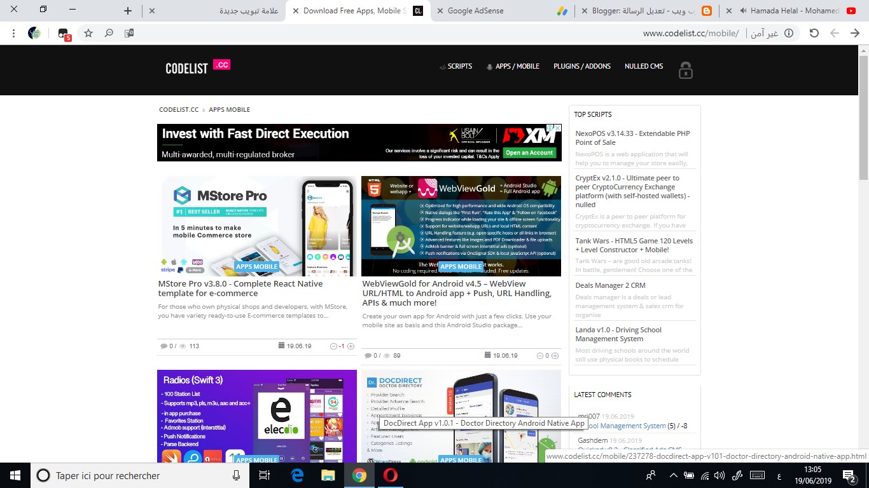
Task: Open CryptEx v2.1.0 top script link
Action: tap(633, 191)
